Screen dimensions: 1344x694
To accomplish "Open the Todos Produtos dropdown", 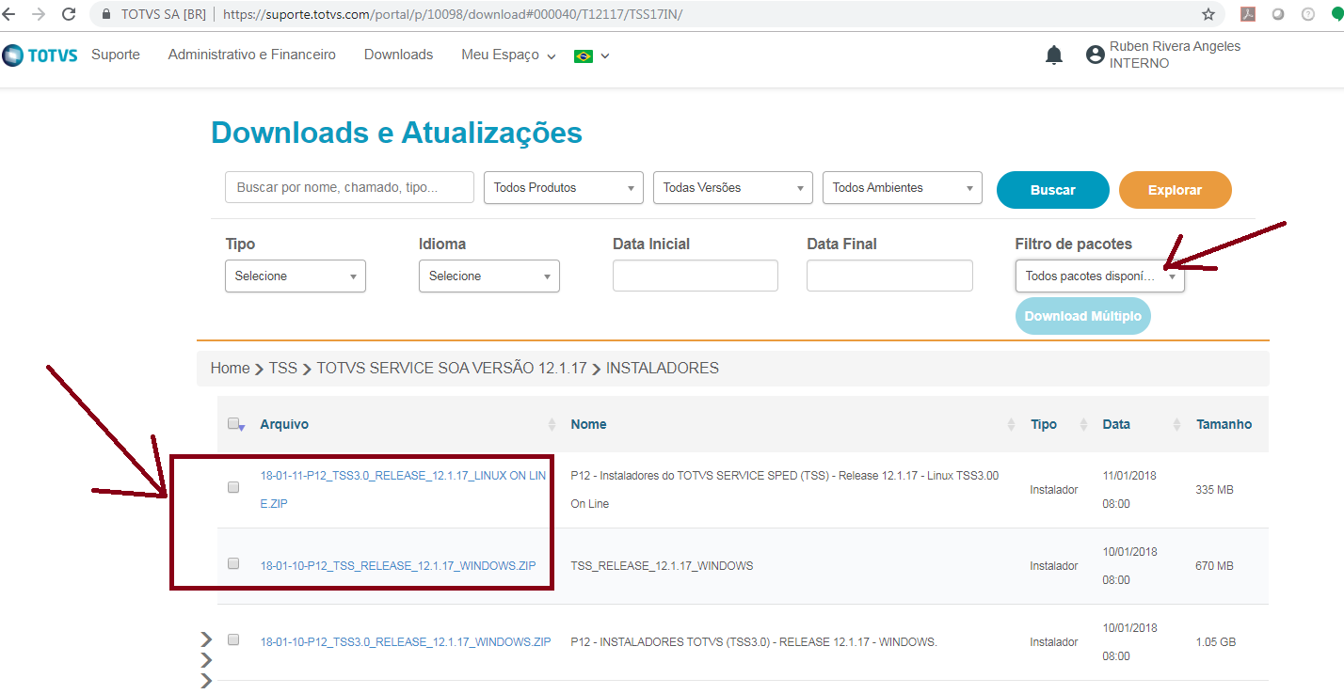I will pos(564,187).
